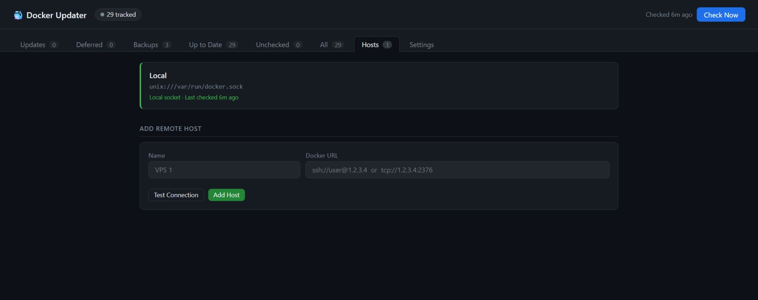This screenshot has width=758, height=300.
Task: Go to the Up to Date tab
Action: [213, 45]
